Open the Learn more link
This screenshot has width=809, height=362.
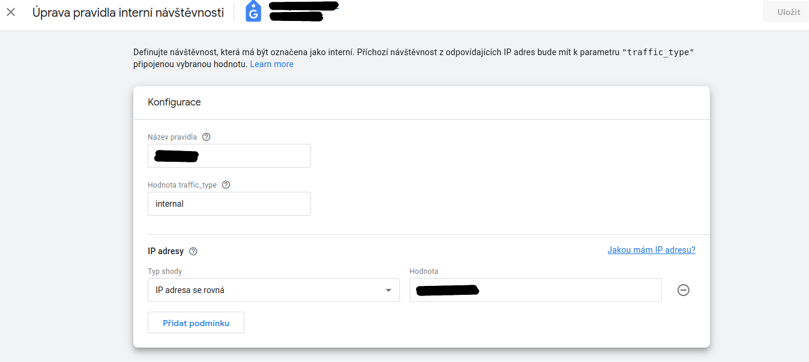coord(271,64)
